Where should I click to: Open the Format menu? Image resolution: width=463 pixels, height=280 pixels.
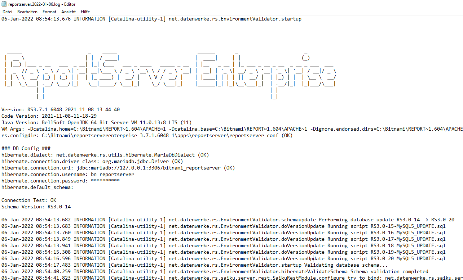point(49,12)
